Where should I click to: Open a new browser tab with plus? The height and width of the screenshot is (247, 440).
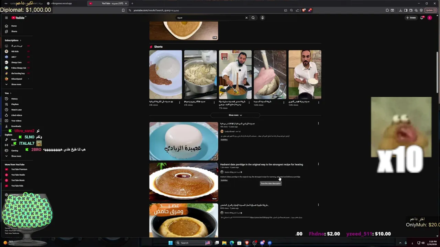point(132,3)
